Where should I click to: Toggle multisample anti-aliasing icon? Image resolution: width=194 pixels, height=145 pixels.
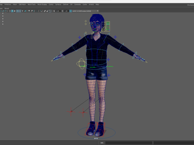[x=34, y=11]
